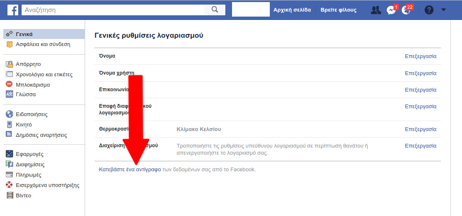Image resolution: width=462 pixels, height=216 pixels.
Task: Open the Messenger messages icon
Action: point(391,10)
